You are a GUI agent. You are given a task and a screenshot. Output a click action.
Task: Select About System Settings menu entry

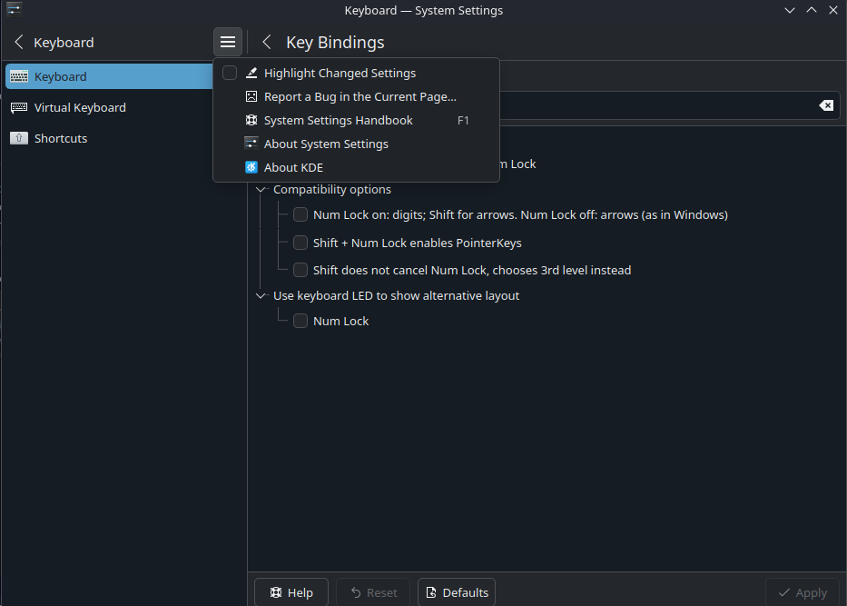(357, 144)
